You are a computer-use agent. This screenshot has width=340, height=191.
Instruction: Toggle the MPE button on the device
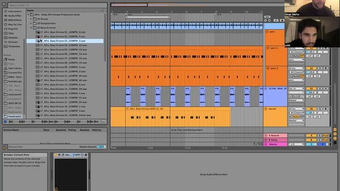(77, 155)
